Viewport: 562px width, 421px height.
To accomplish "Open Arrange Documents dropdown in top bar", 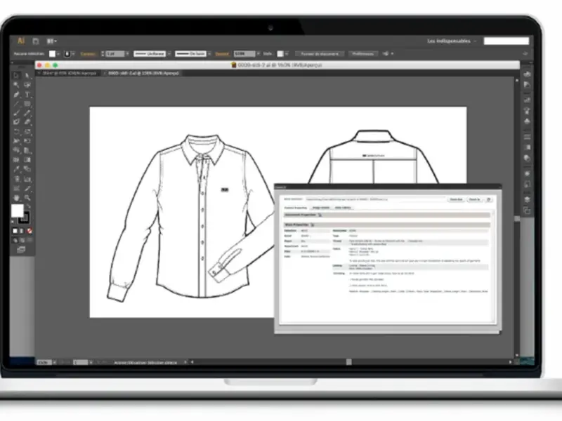I will 51,41.
